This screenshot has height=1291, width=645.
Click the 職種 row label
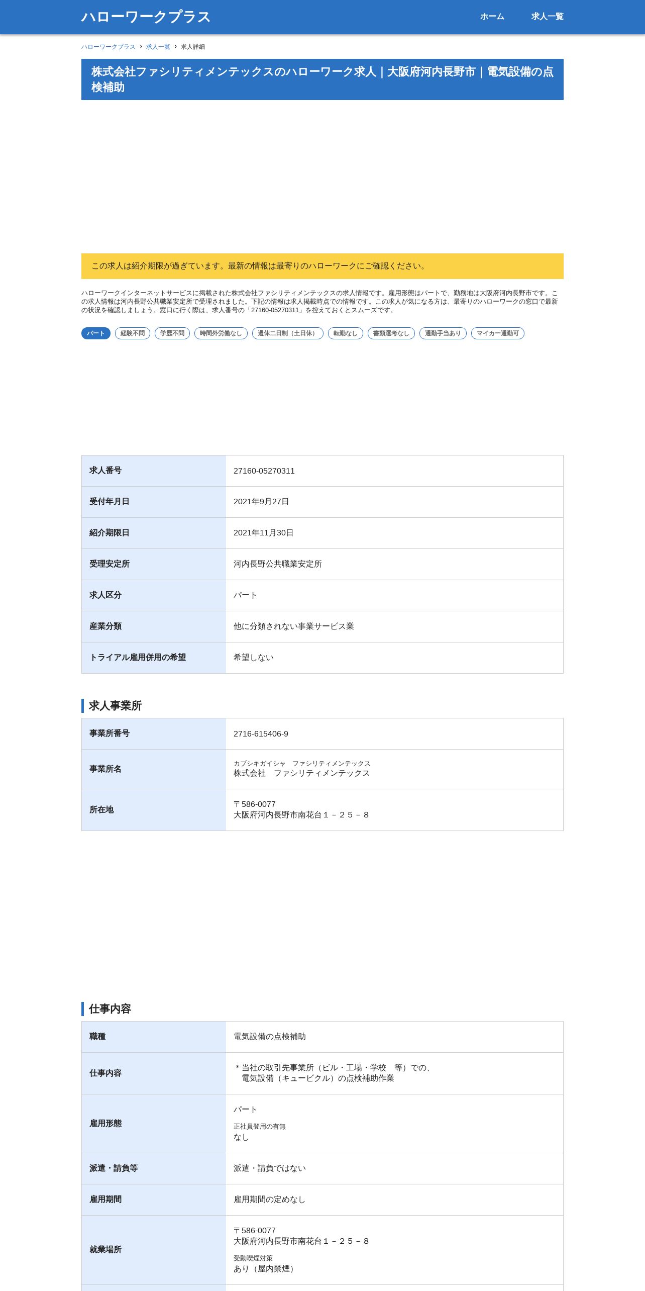97,1037
